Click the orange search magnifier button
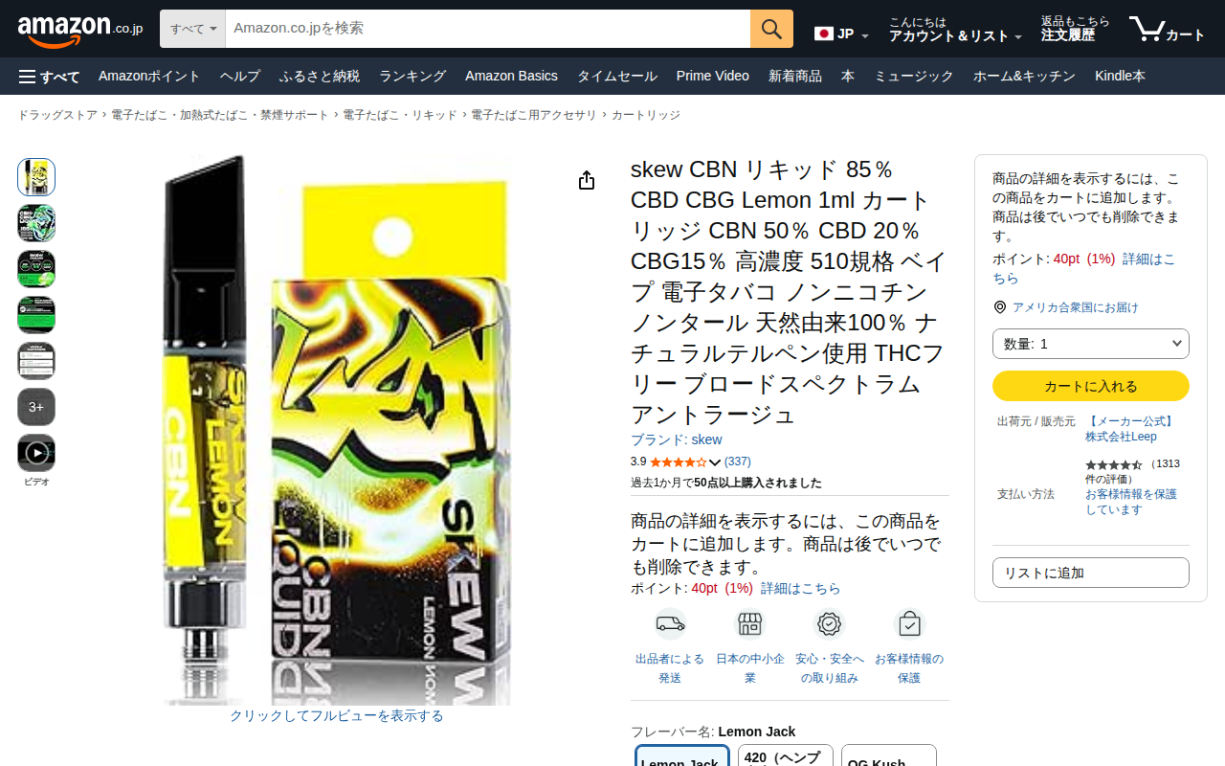This screenshot has height=766, width=1225. (x=771, y=29)
